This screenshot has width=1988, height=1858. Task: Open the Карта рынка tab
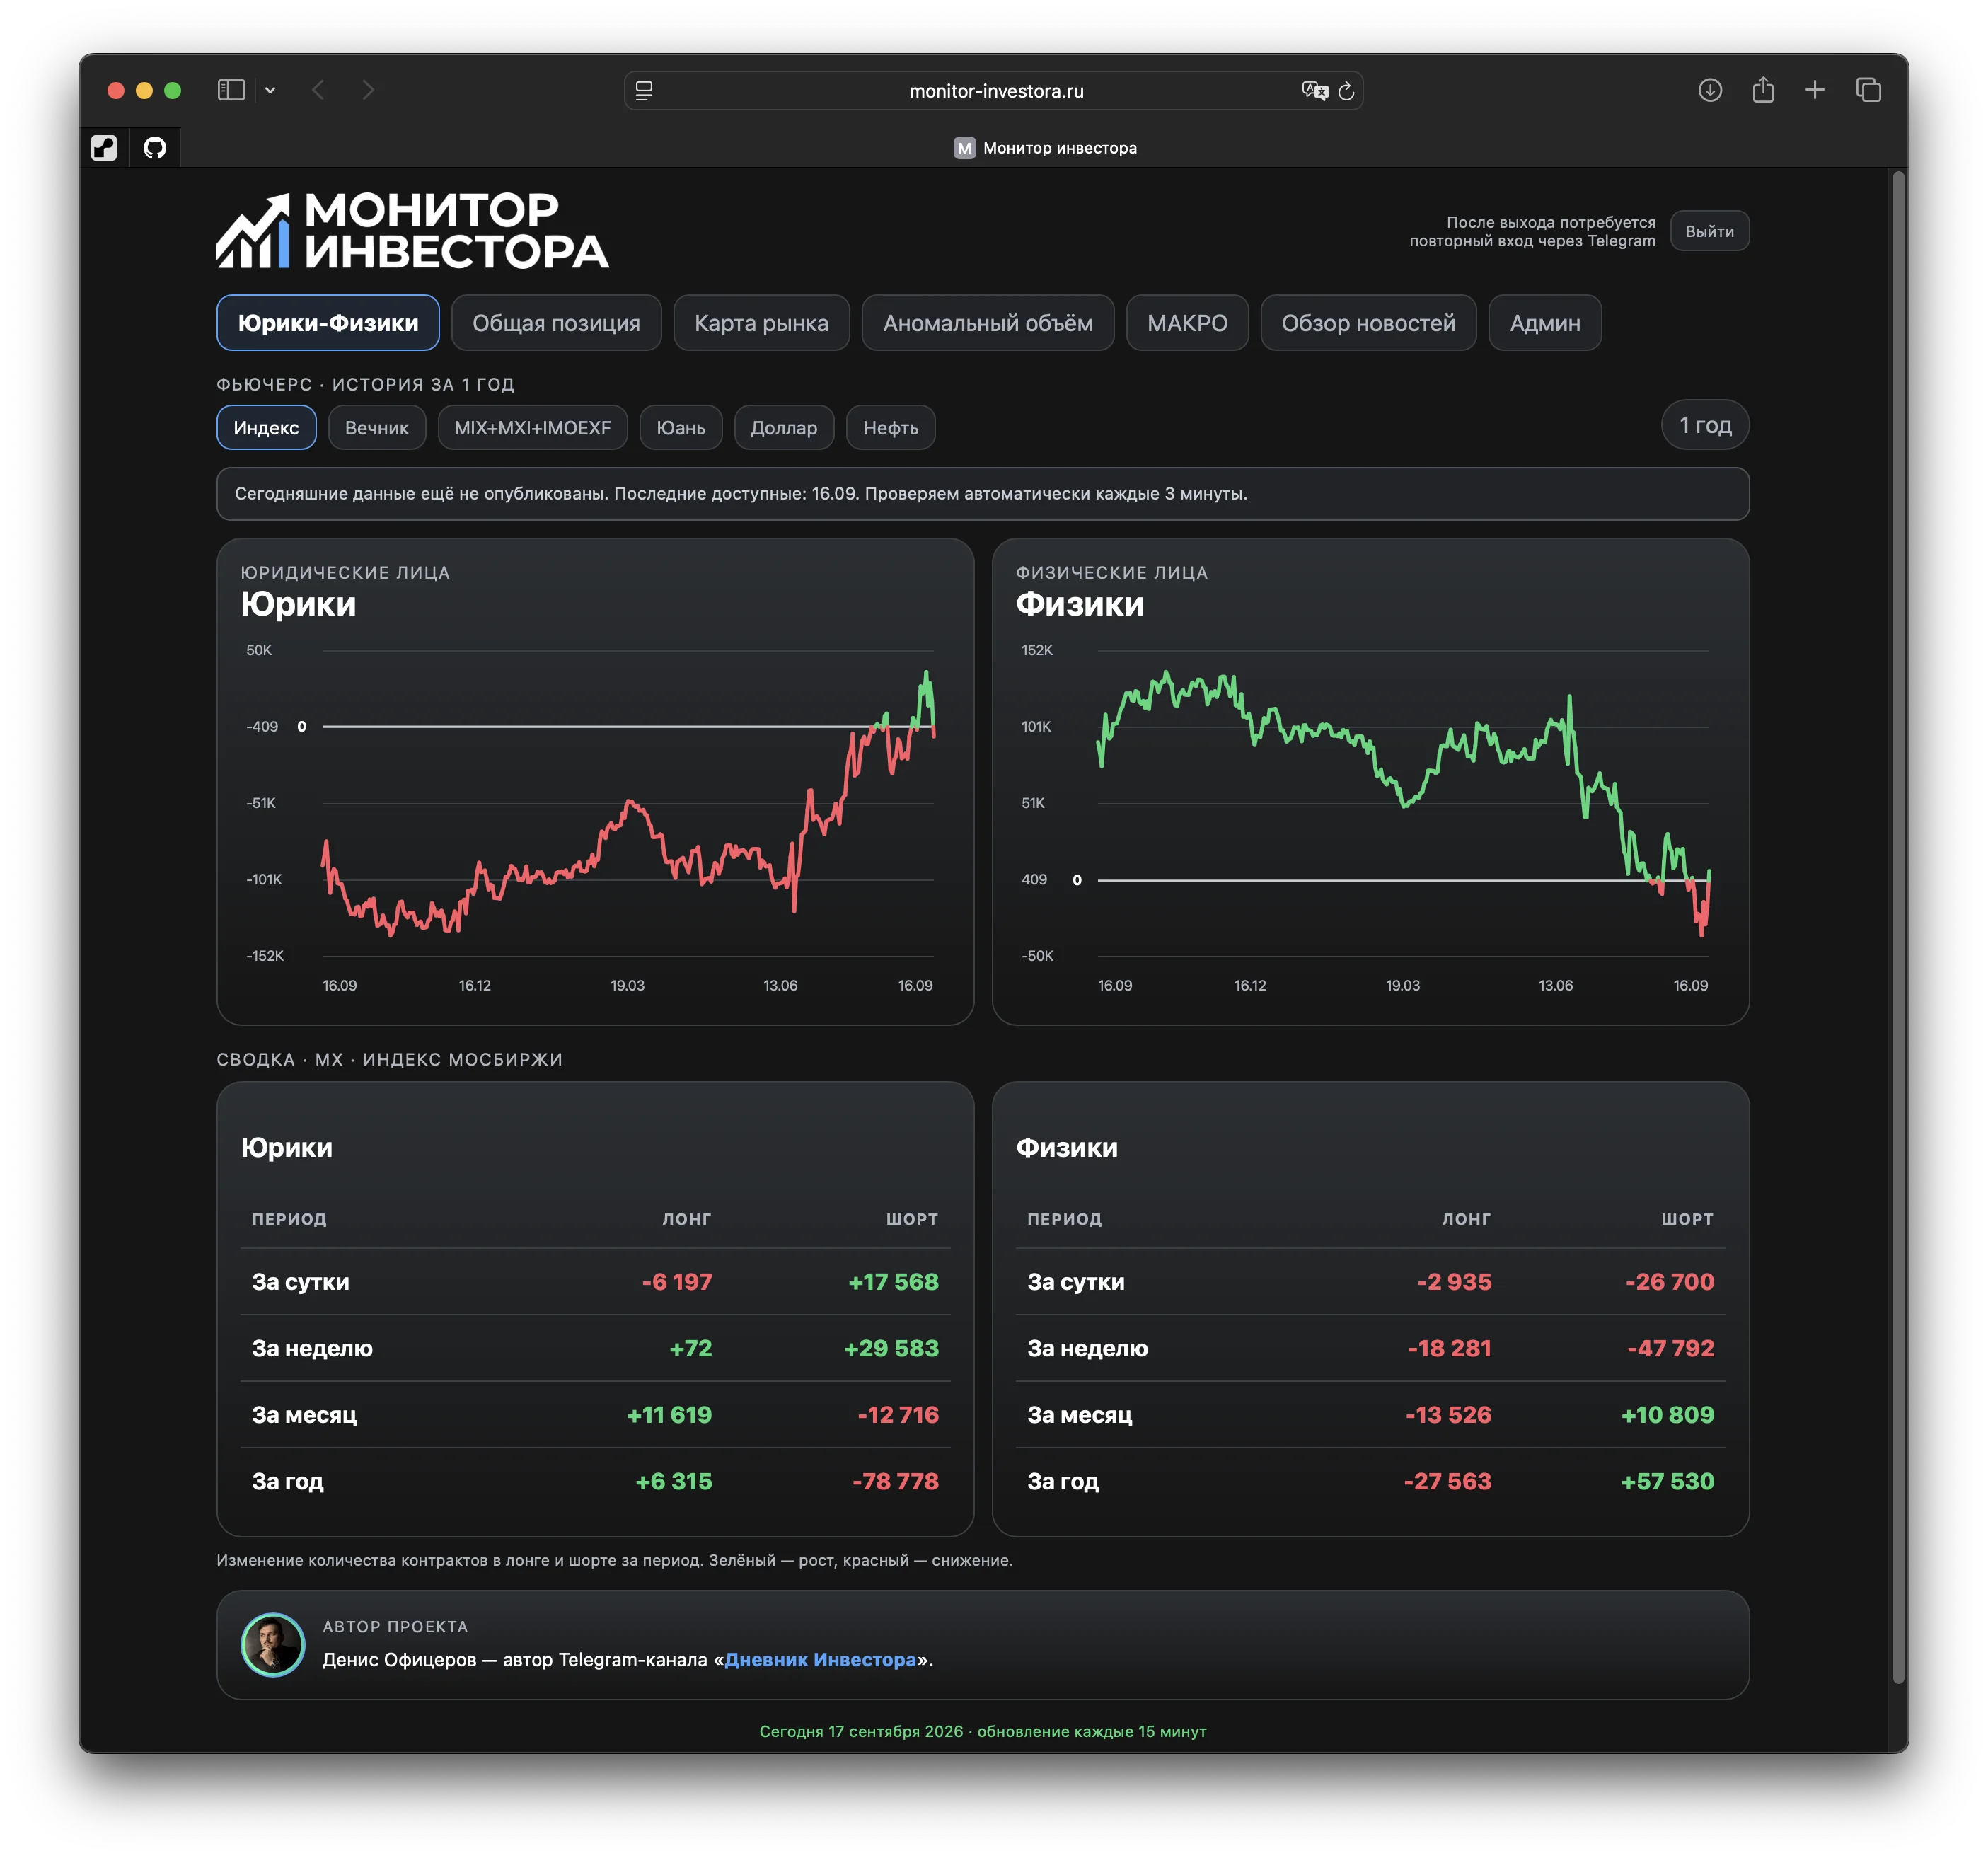(761, 323)
